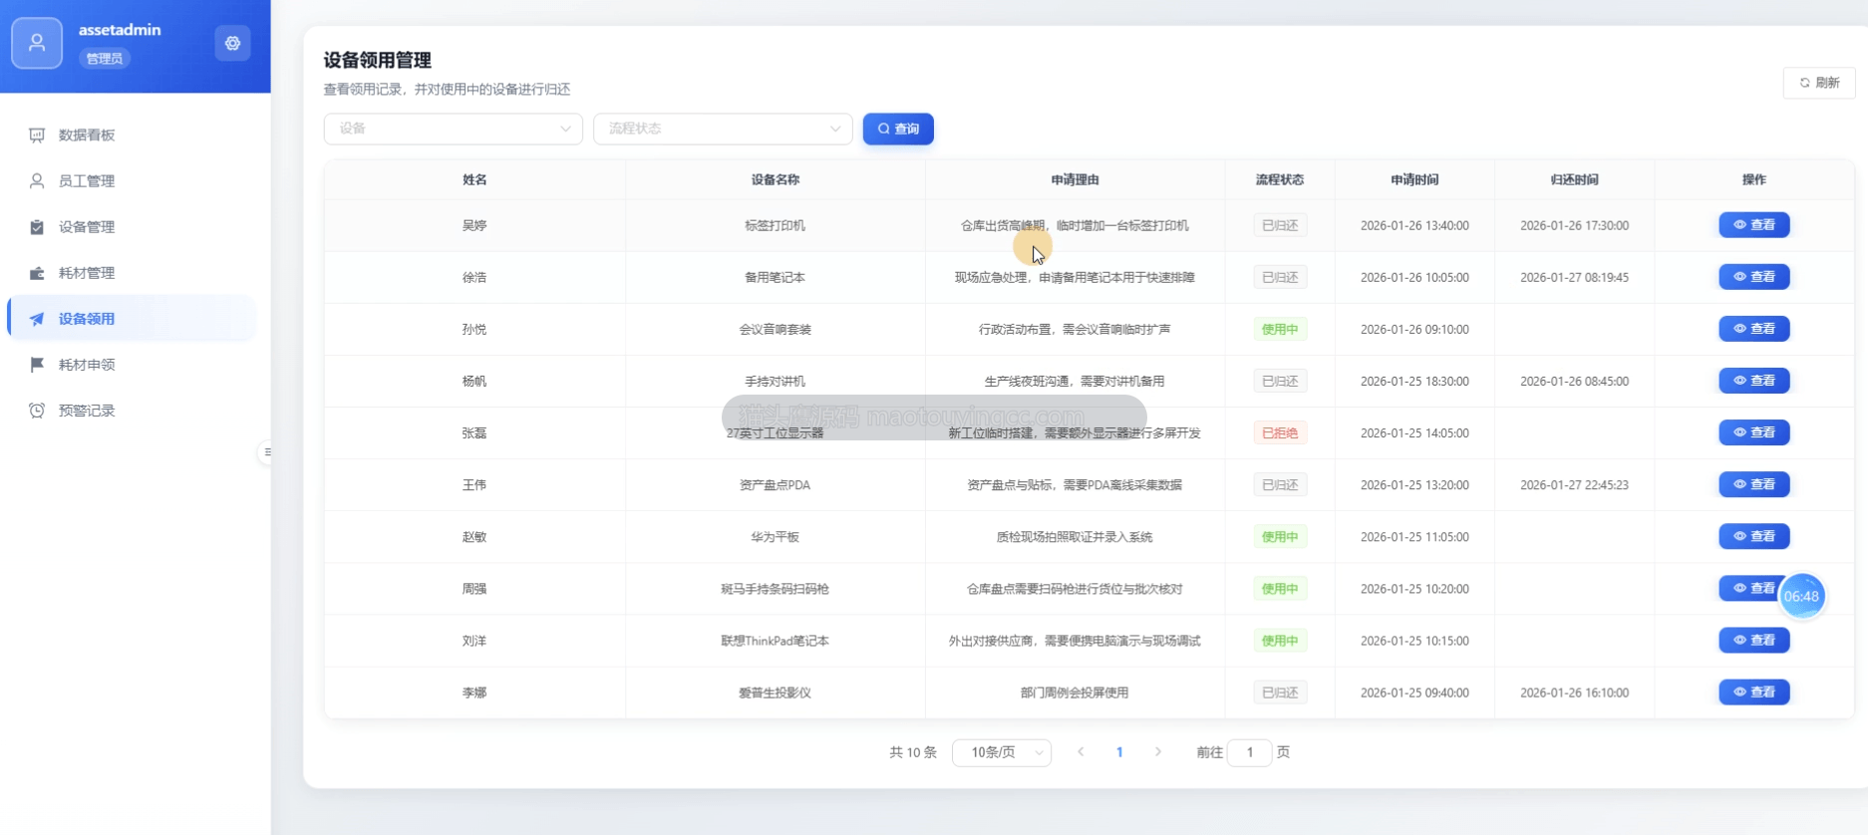Click the assetadmin username
This screenshot has height=835, width=1868.
pos(120,30)
